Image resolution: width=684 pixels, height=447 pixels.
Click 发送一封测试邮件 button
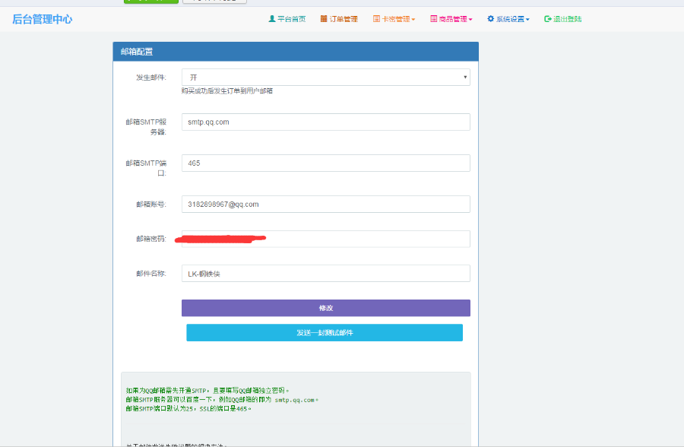325,333
